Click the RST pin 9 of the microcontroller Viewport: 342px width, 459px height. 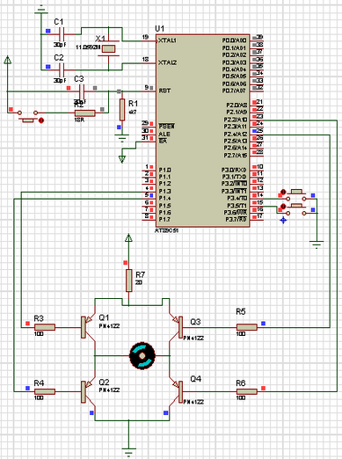pyautogui.click(x=149, y=91)
